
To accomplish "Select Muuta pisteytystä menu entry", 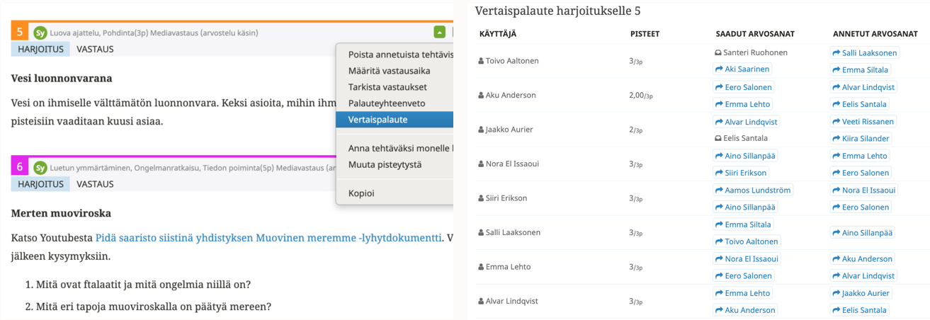I will click(x=385, y=165).
